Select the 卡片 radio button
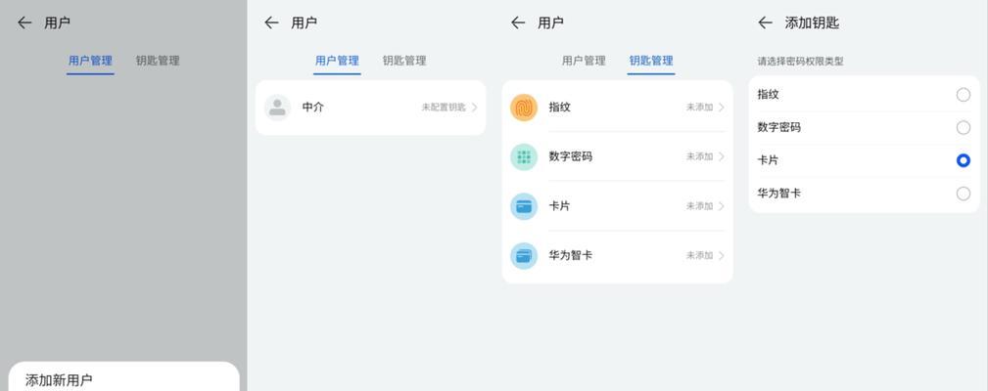988x391 pixels. point(963,160)
